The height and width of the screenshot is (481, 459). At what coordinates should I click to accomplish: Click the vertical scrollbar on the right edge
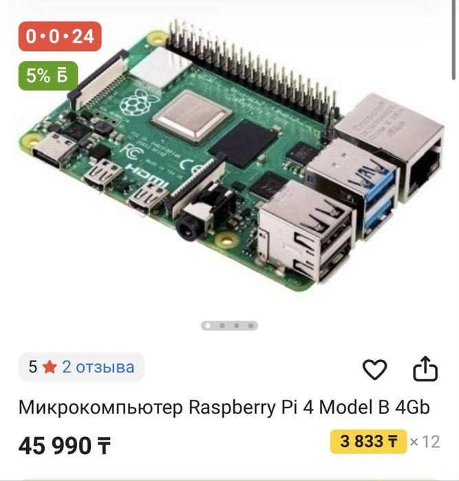click(x=454, y=40)
